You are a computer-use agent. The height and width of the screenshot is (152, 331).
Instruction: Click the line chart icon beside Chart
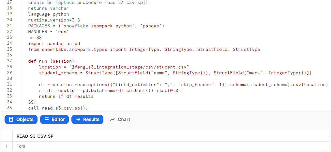[x=113, y=119]
